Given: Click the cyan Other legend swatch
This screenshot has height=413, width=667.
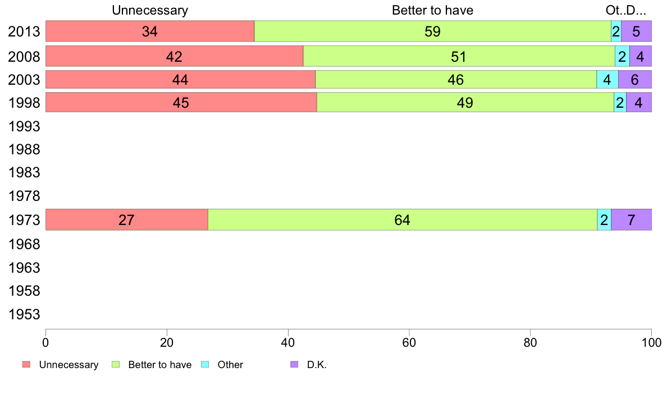Looking at the screenshot, I should 205,365.
